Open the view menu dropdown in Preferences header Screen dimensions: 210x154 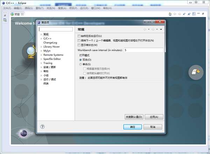[x=161, y=29]
